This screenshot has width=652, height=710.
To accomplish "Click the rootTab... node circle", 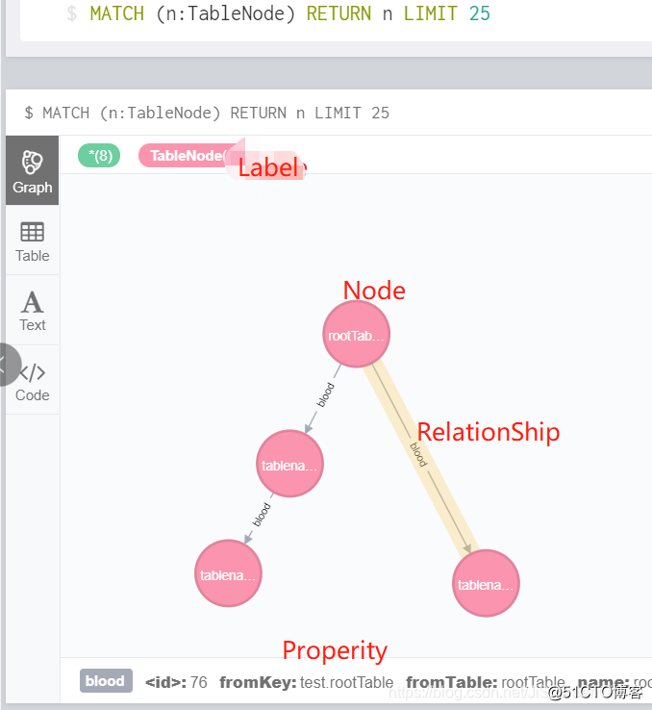I will (356, 335).
